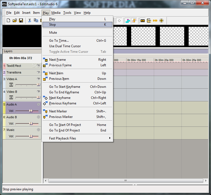
Task: Hide the Video A layer eye
Action: (x=38, y=79)
